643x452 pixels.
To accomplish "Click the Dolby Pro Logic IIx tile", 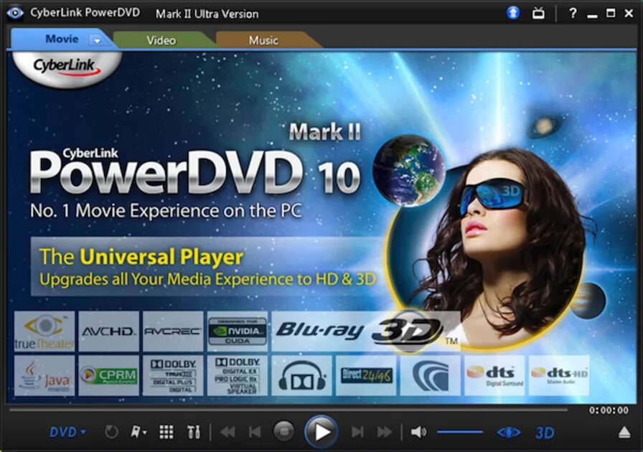I will (238, 376).
